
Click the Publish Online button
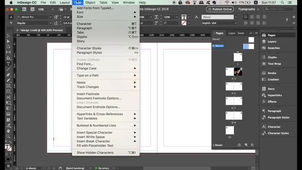(x=220, y=9)
